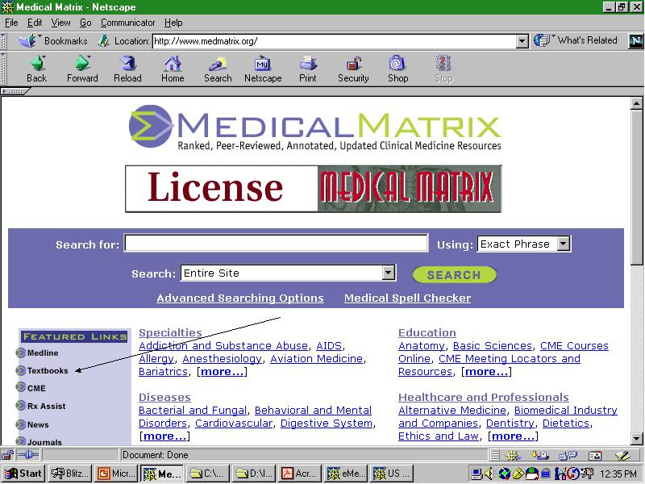Click the Netscape N logo in the toolbar
Screen dimensions: 645x484
click(635, 41)
